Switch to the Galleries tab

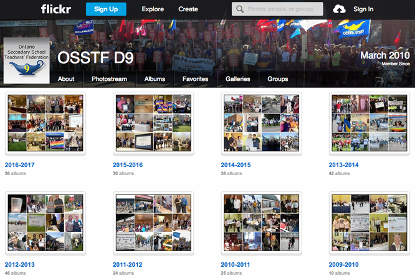[x=237, y=79]
